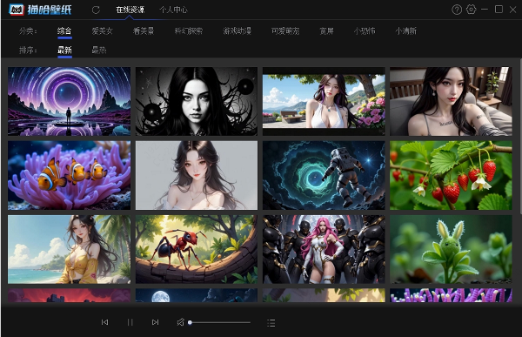This screenshot has width=522, height=337.
Task: Pause wallpaper playback
Action: [x=130, y=322]
